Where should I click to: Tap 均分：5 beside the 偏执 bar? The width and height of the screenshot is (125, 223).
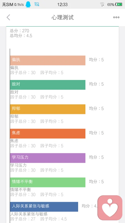(x=96, y=60)
